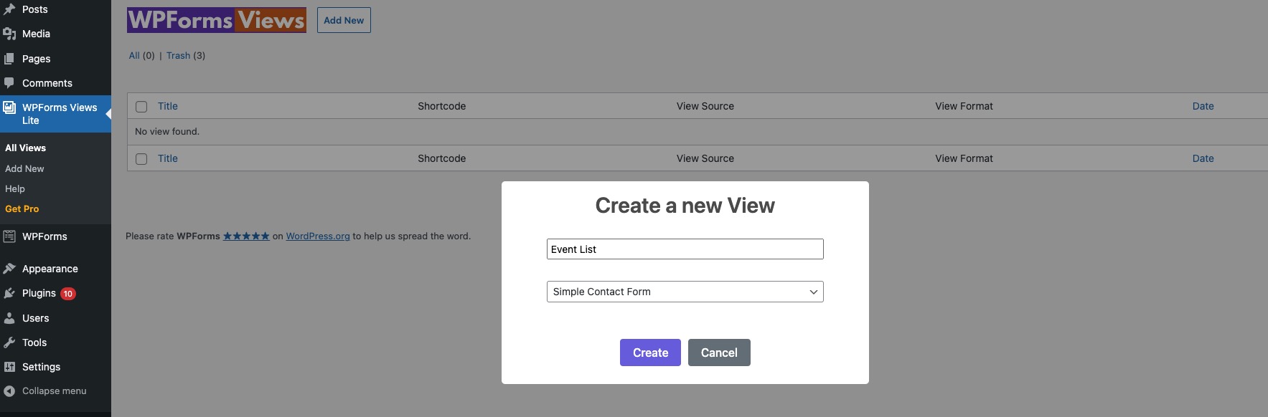Click the Tools wrench icon
Screen dimensions: 1268x417
tap(9, 342)
